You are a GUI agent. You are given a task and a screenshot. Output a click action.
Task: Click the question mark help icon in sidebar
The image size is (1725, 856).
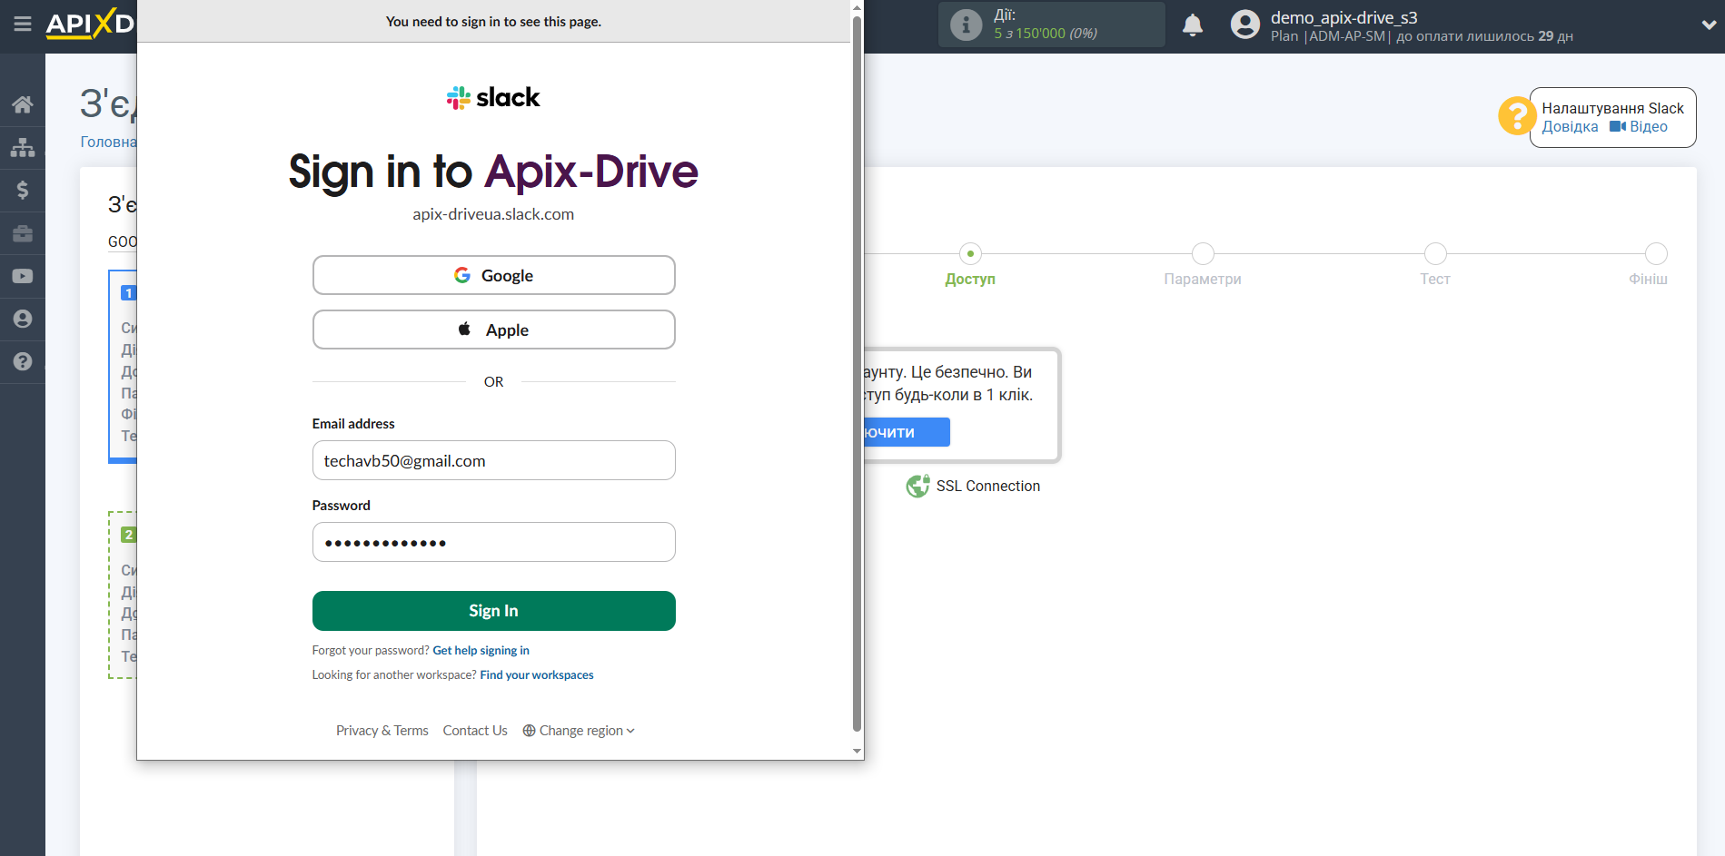[23, 361]
